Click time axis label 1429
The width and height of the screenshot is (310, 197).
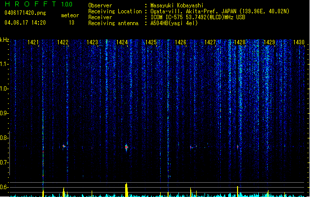(x=269, y=42)
